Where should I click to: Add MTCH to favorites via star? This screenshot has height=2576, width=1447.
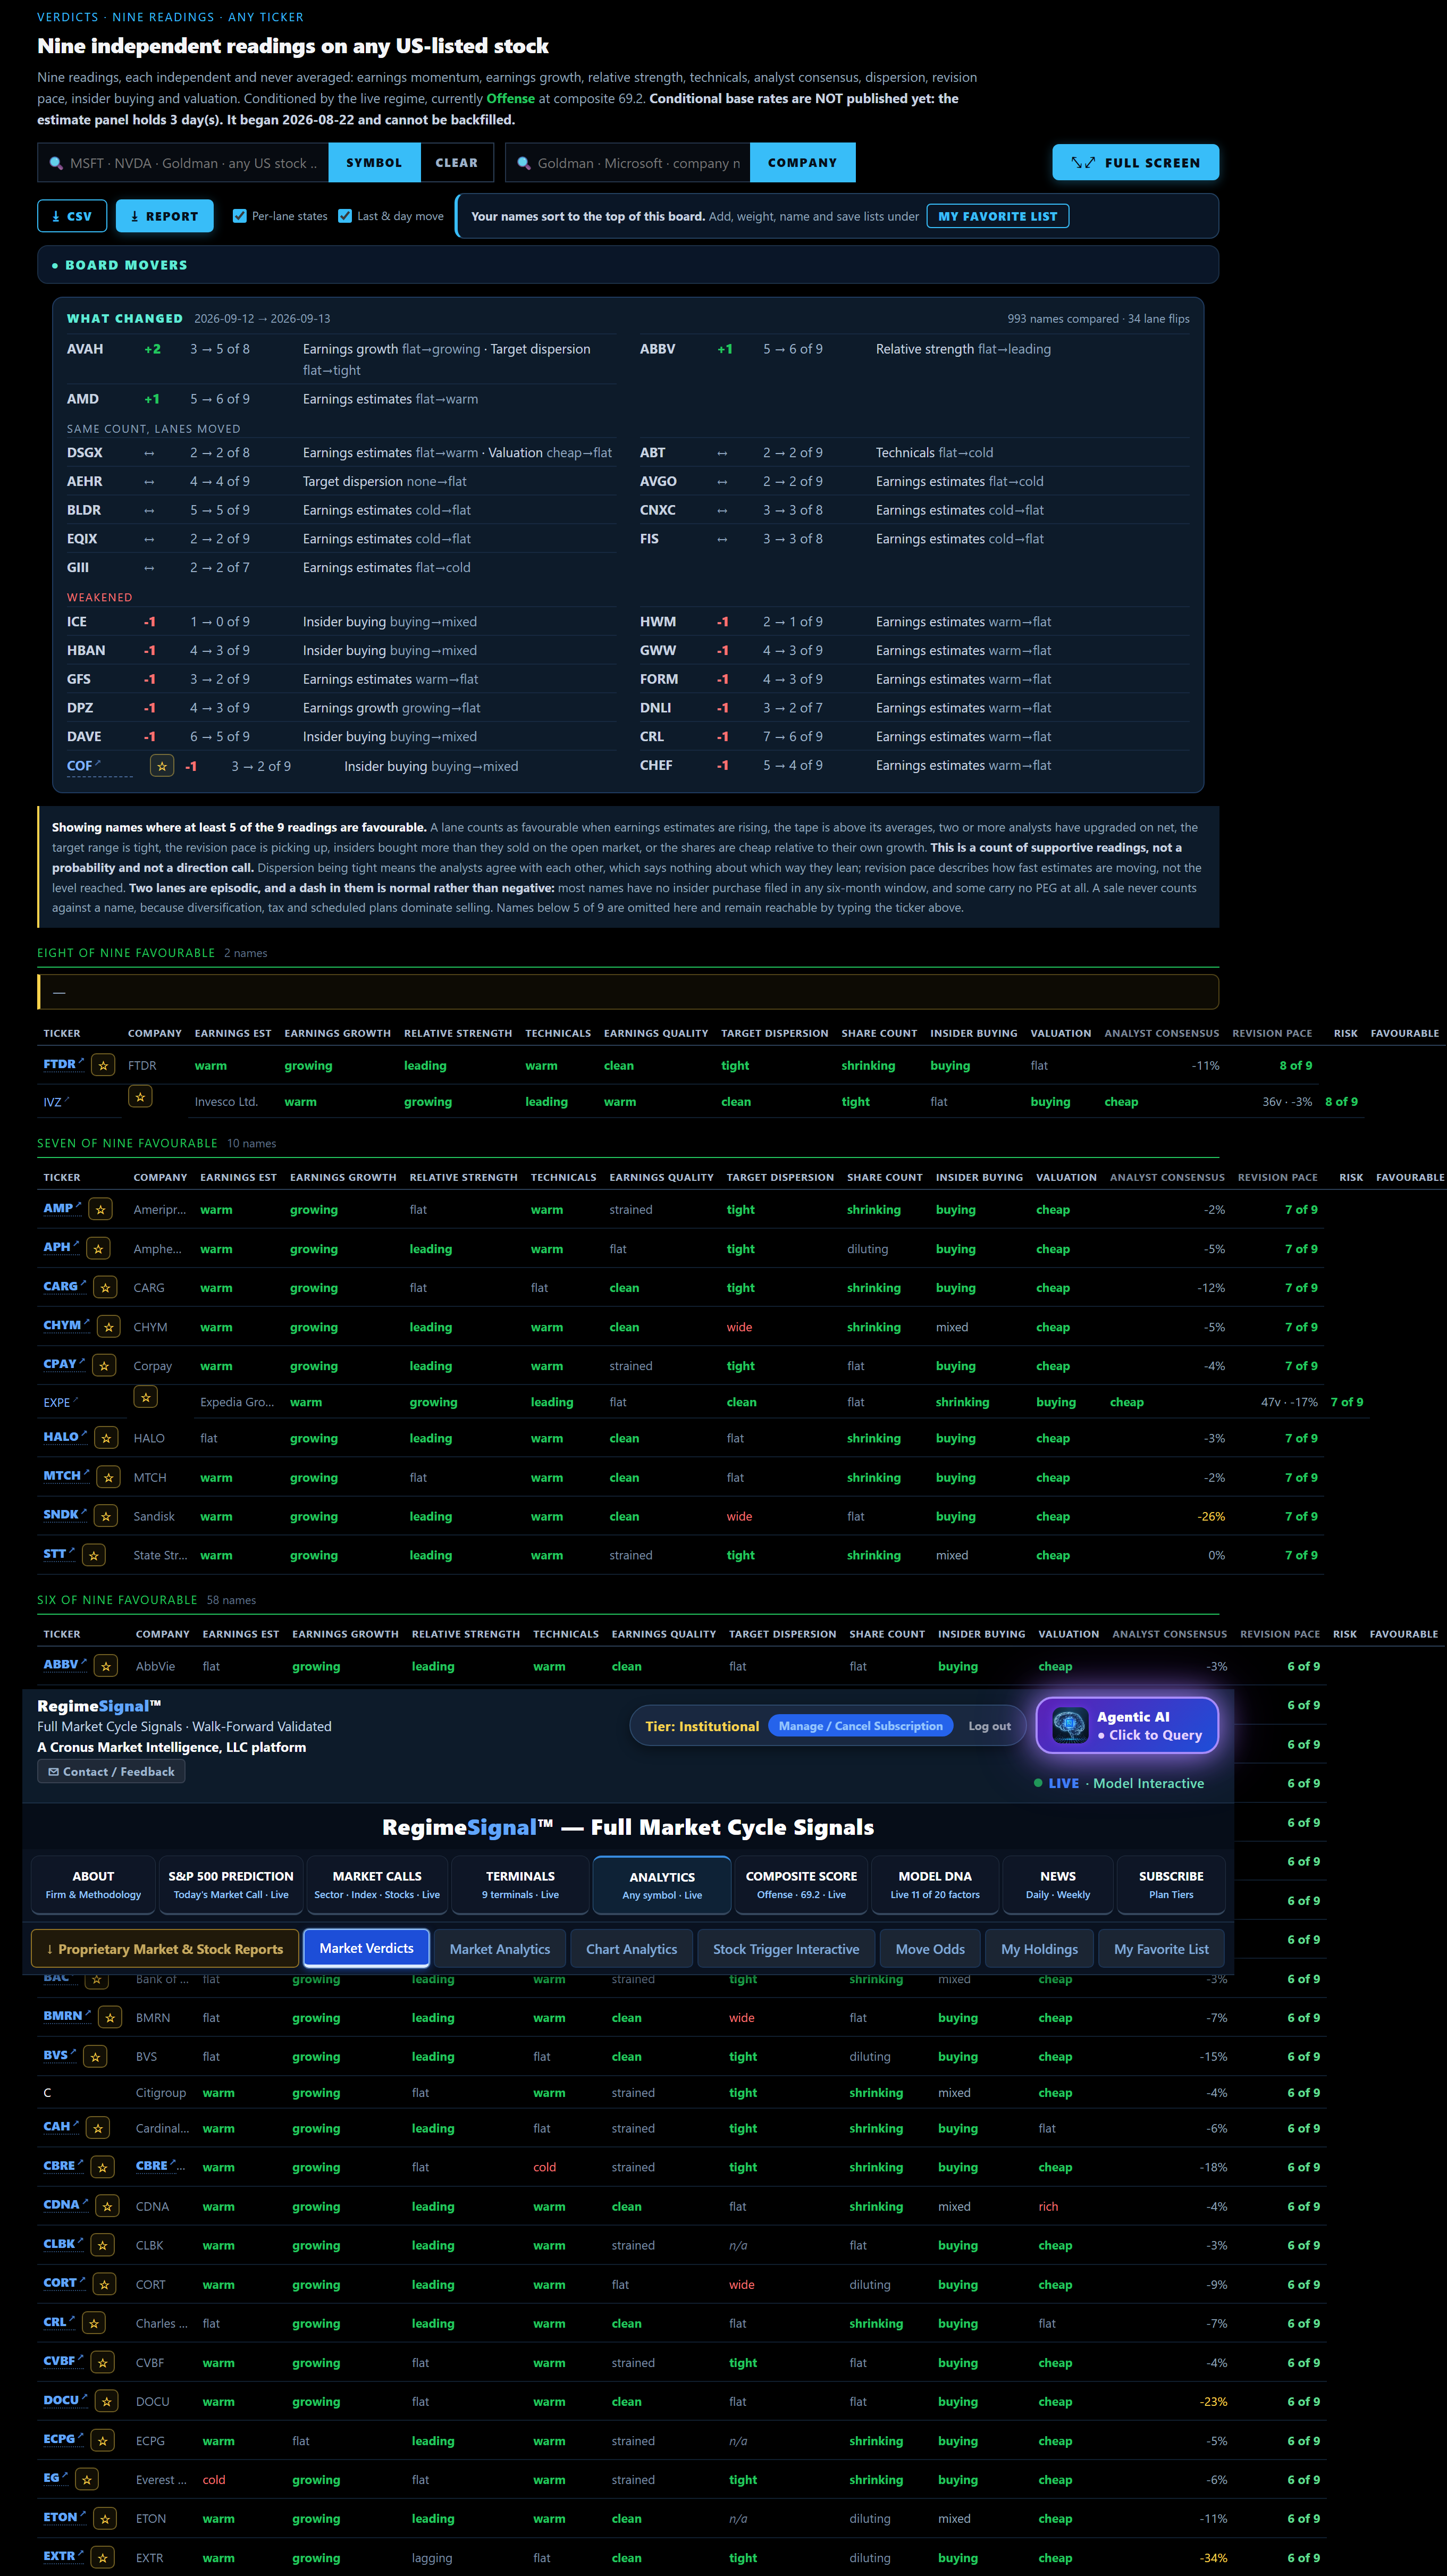[x=108, y=1477]
